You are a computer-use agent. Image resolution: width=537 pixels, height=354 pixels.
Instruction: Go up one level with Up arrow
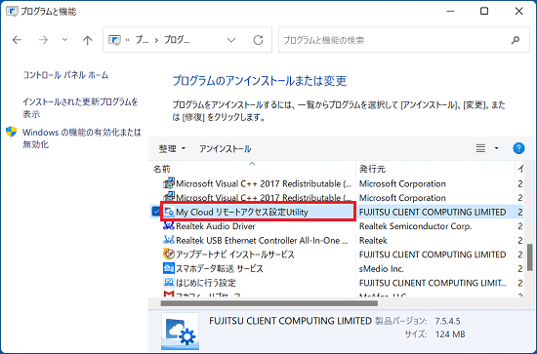[87, 40]
